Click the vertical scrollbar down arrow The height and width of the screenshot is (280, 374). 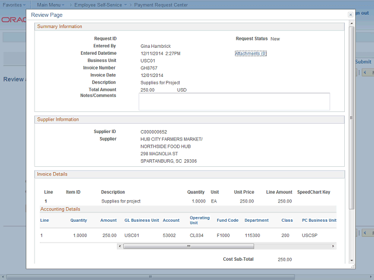(351, 260)
